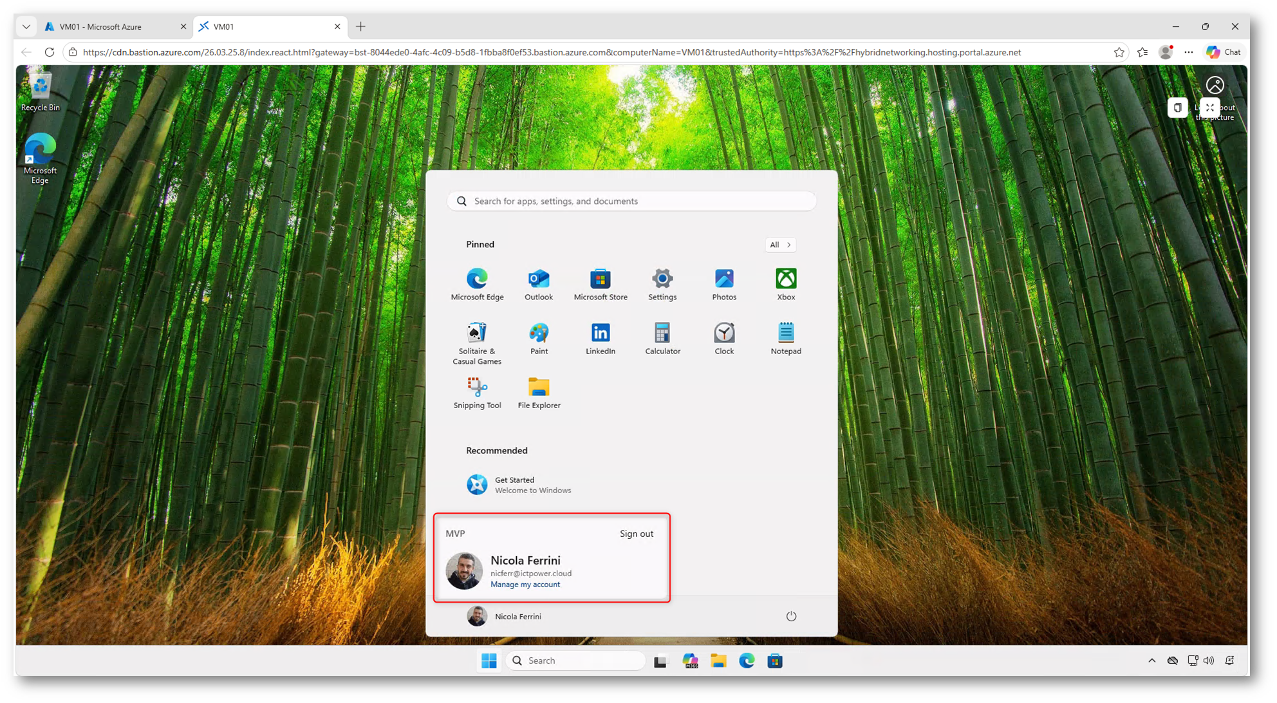Show hidden system tray icons chevron
Viewport: 1277px width, 703px height.
(1151, 661)
